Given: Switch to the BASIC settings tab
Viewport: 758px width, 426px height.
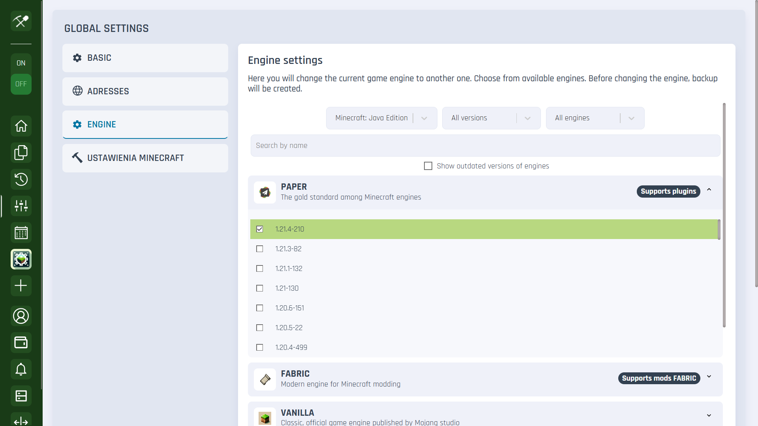Looking at the screenshot, I should 145,58.
